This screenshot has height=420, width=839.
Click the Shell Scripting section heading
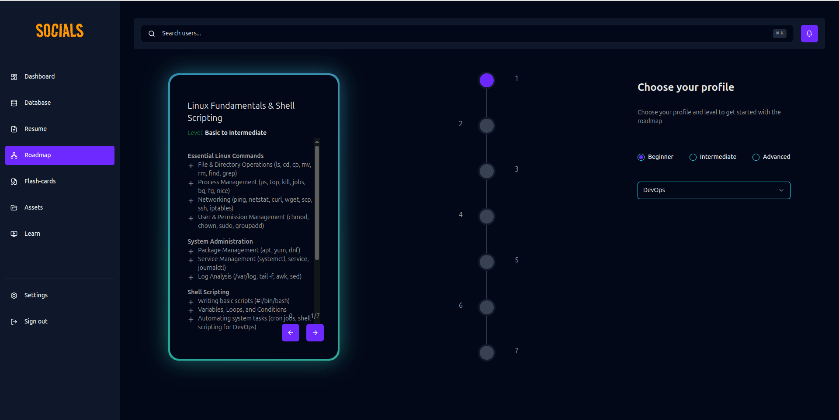208,292
